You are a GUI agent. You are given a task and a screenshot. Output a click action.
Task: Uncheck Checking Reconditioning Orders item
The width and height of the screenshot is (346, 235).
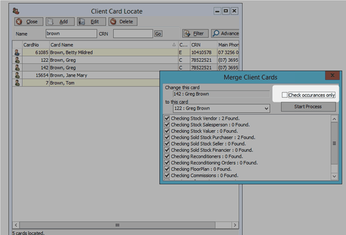click(x=167, y=163)
